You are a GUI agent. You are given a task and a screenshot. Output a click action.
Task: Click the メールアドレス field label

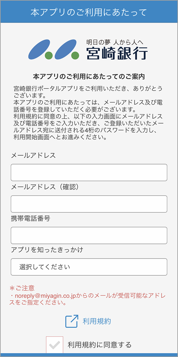tap(33, 156)
